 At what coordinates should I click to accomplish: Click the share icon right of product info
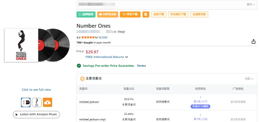click(x=254, y=42)
